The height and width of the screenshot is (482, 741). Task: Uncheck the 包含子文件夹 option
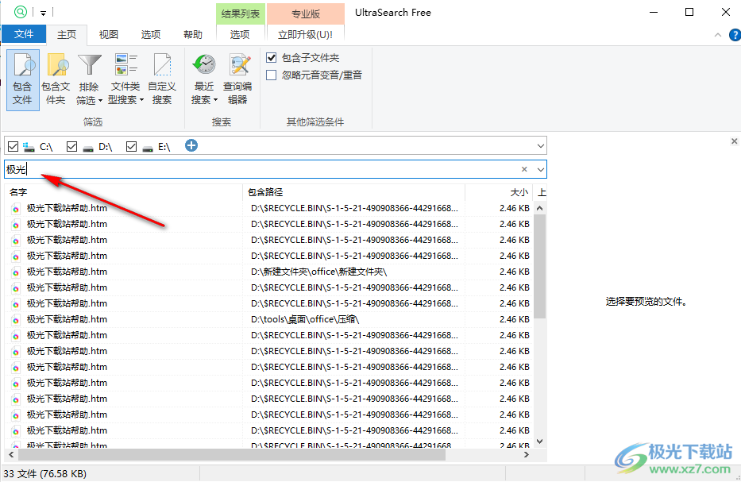click(271, 57)
